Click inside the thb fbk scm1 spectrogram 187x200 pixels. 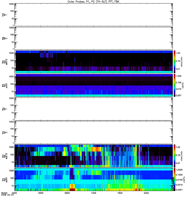point(94,85)
